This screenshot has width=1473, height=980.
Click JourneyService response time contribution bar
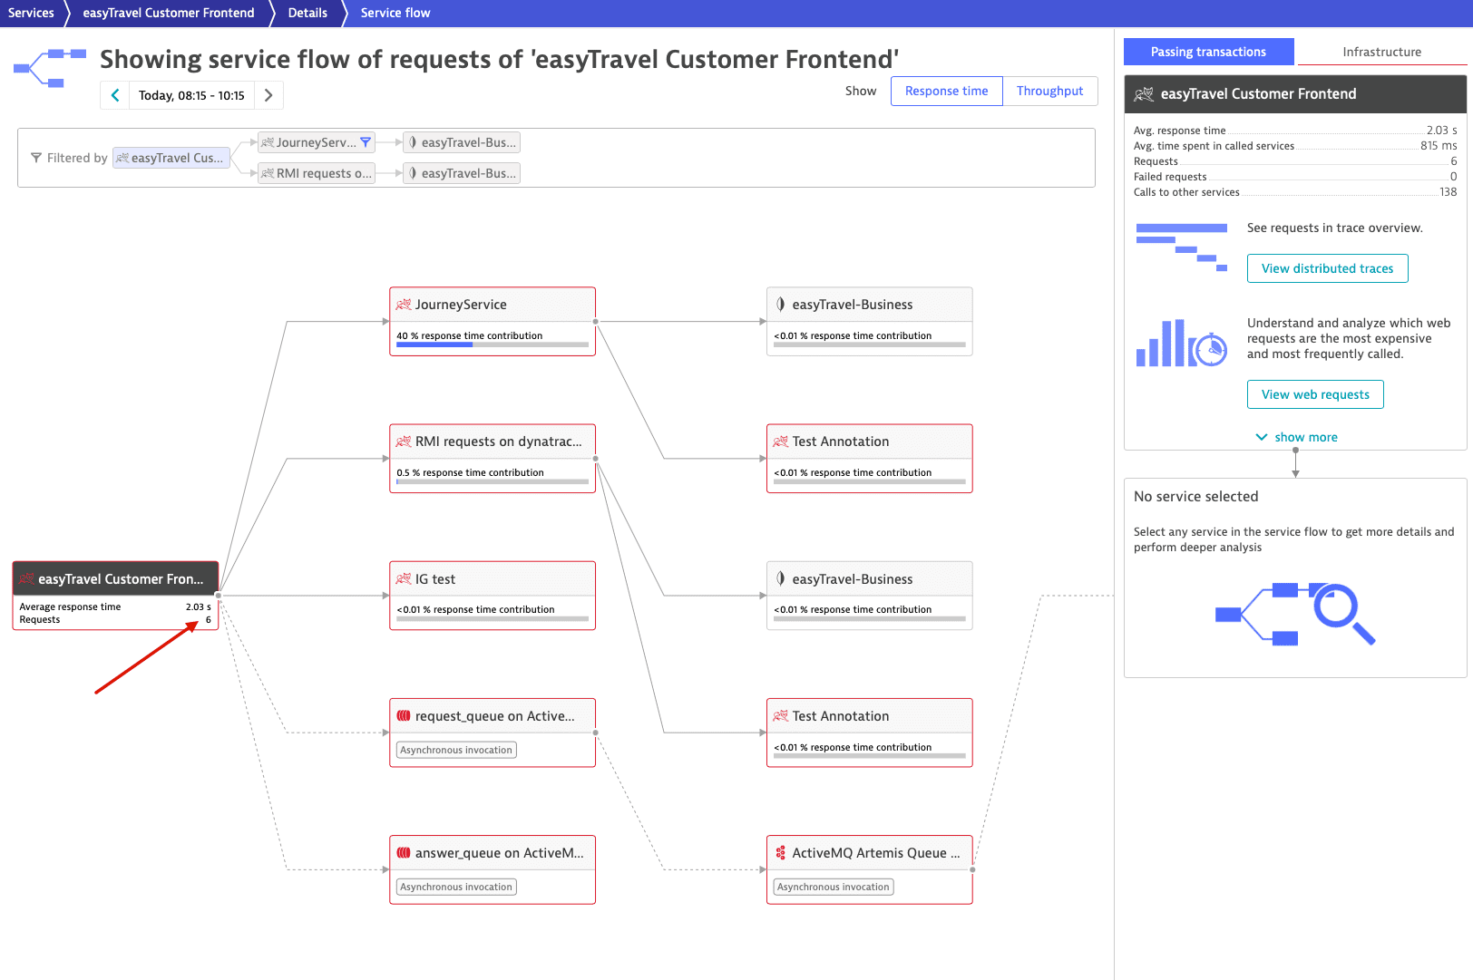493,344
